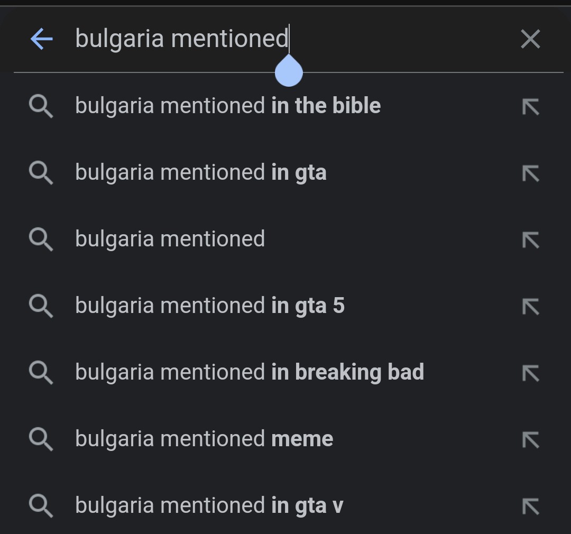Open suggestion 'bulgaria mentioned in breaking bad'

250,372
